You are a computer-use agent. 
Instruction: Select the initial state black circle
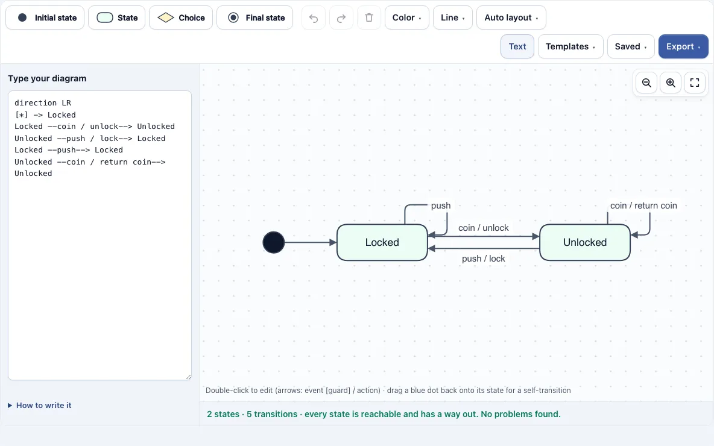pyautogui.click(x=274, y=242)
